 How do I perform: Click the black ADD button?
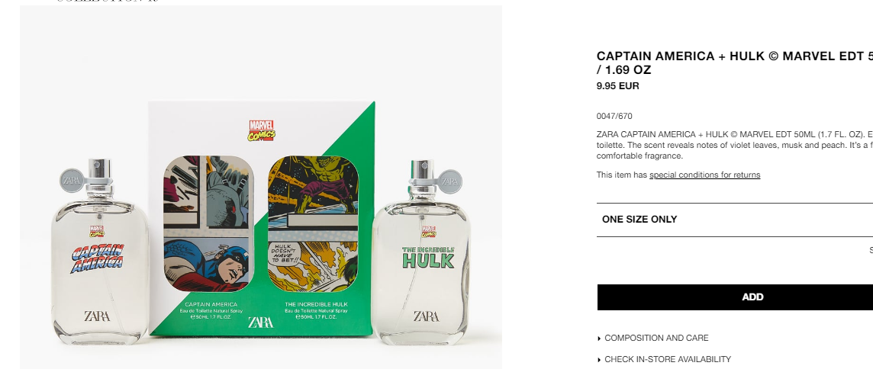[x=735, y=297]
